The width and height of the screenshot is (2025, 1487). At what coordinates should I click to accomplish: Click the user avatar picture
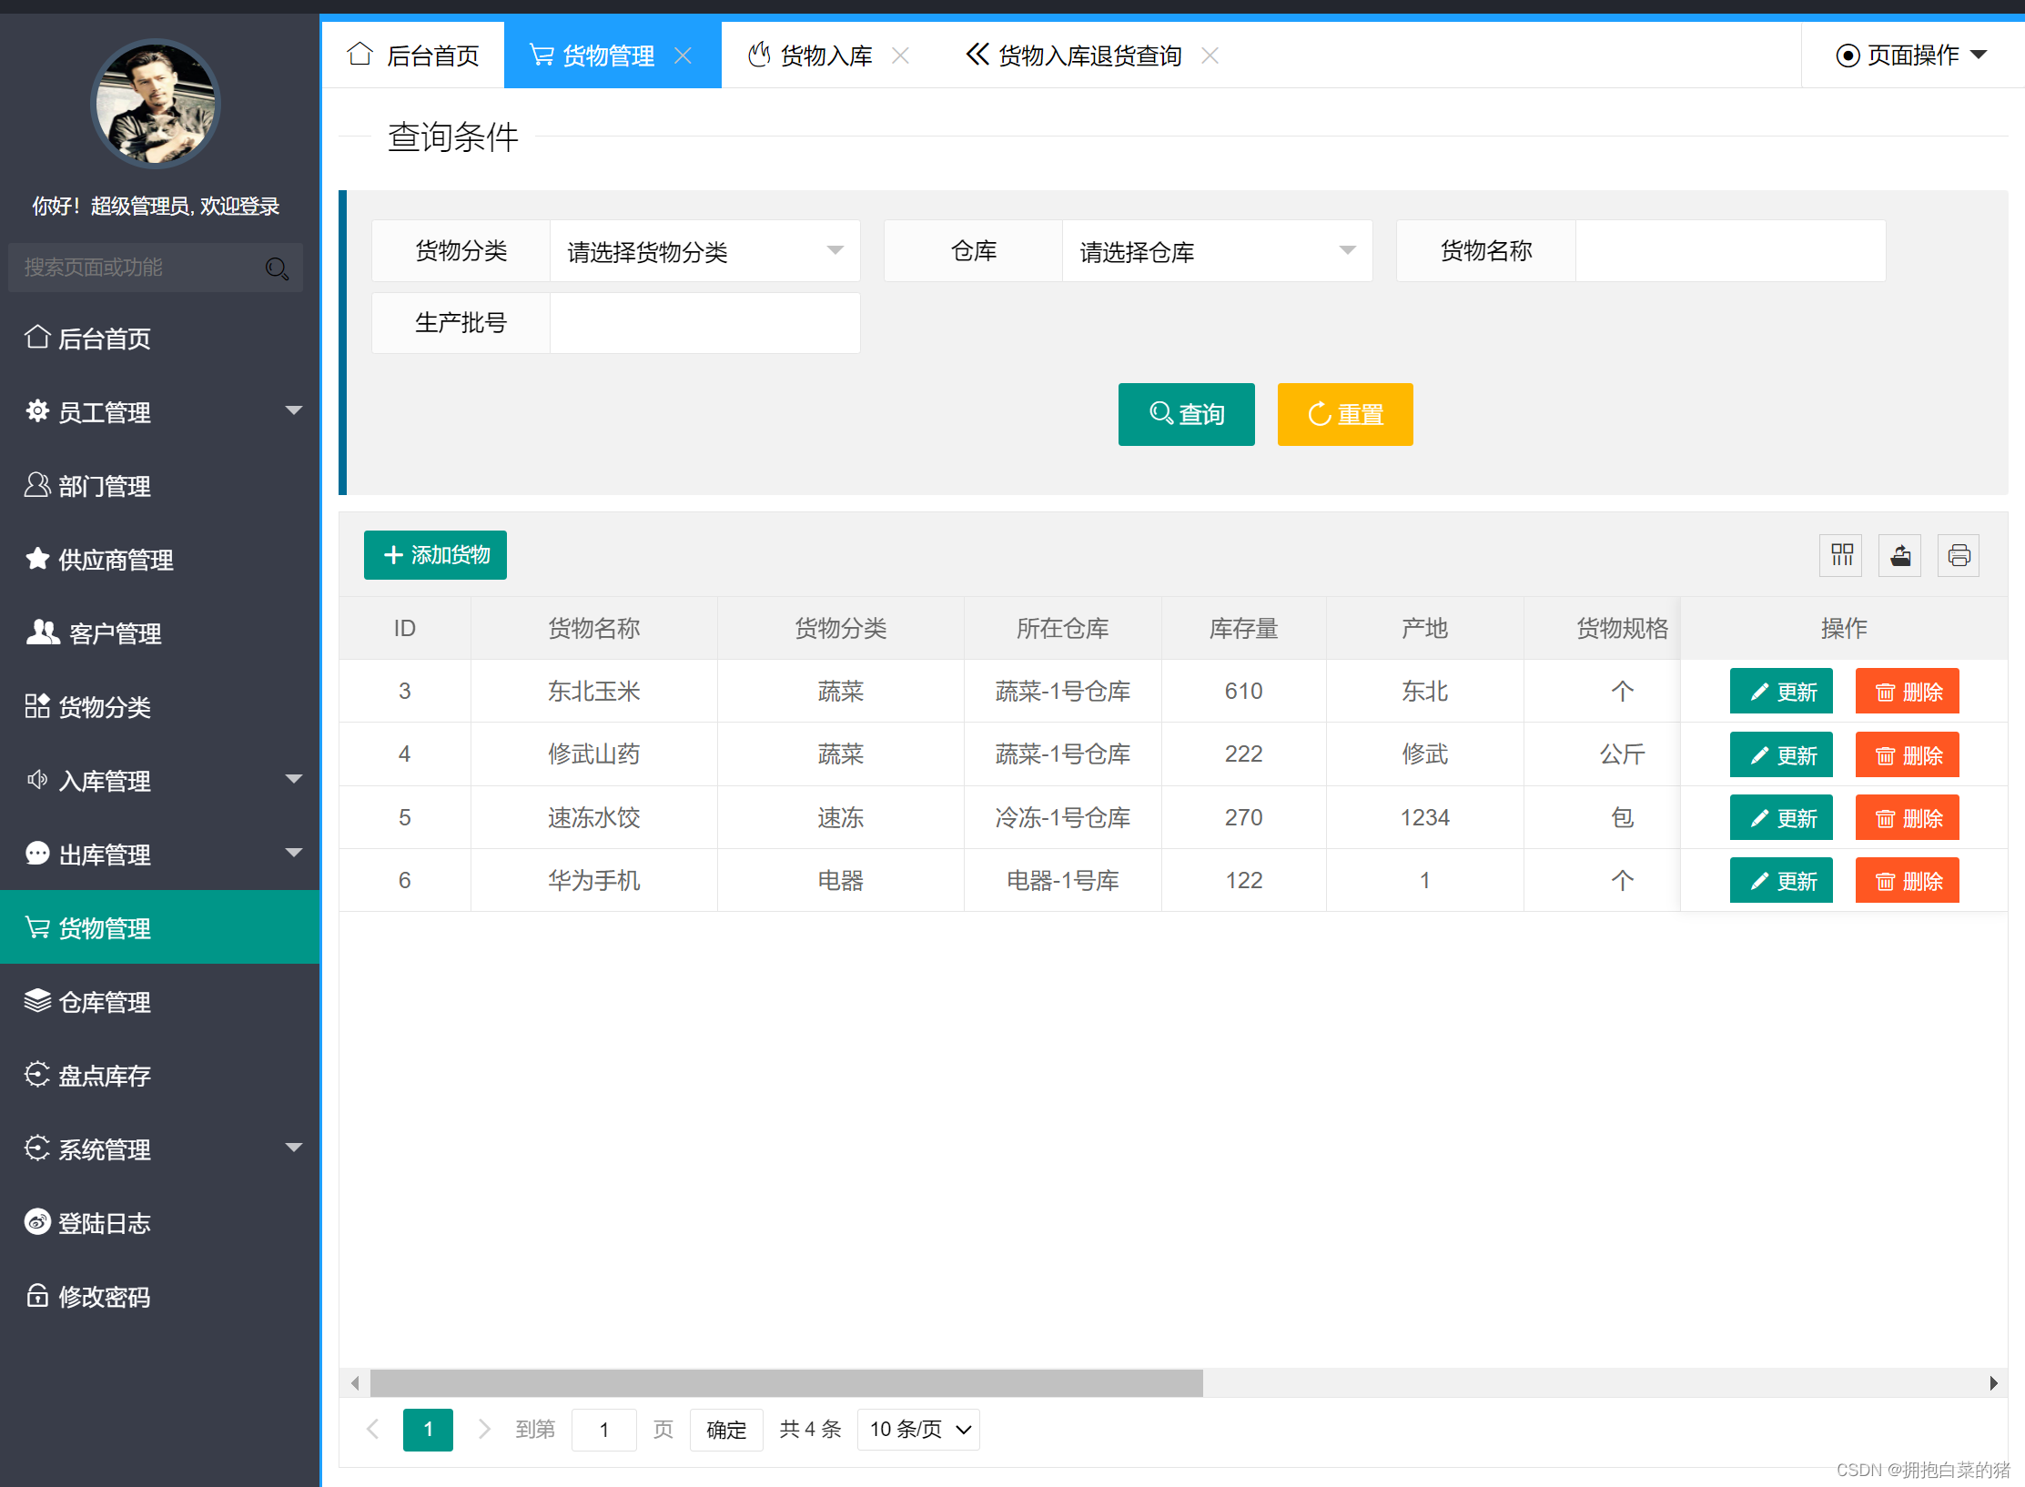[x=156, y=104]
